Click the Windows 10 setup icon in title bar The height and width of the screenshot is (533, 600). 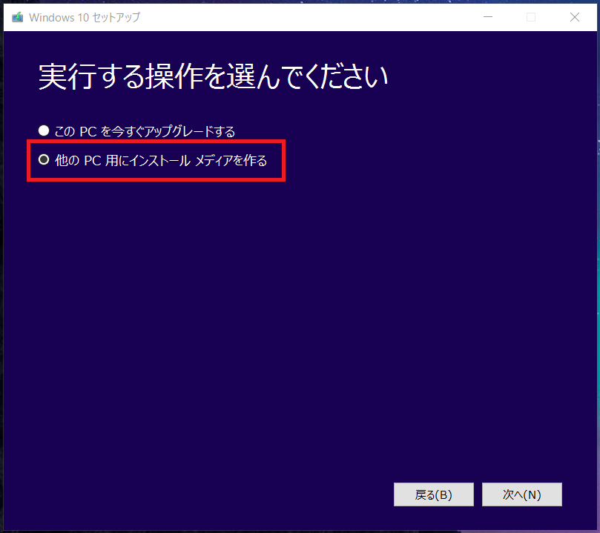(17, 17)
